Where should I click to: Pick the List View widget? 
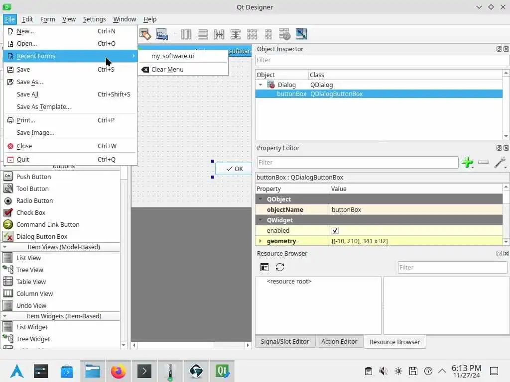tap(28, 258)
